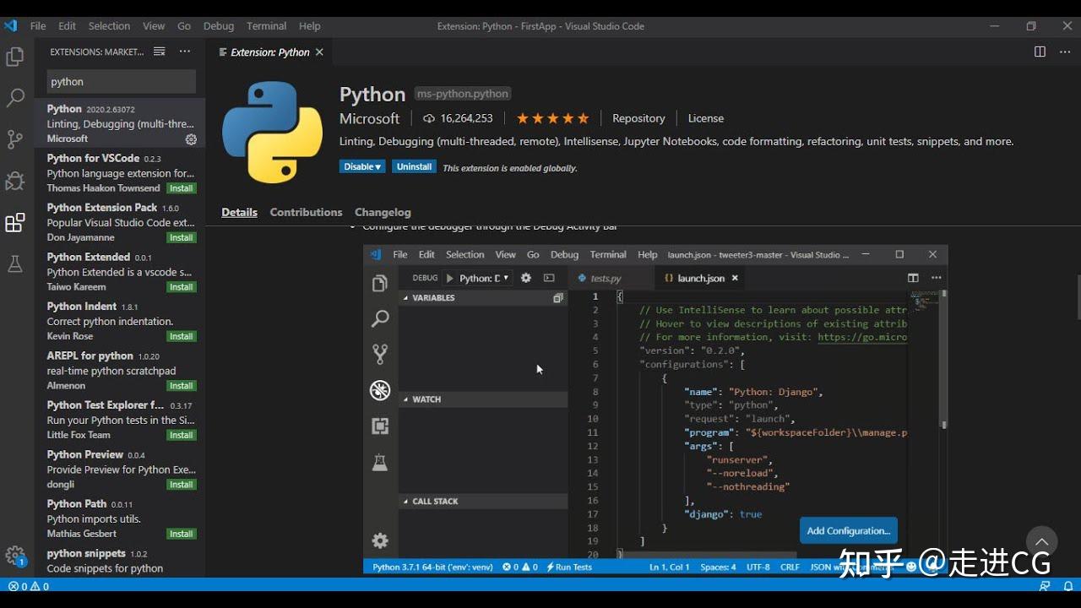Open More Actions menu of the Extensions panel
The image size is (1081, 608).
(x=185, y=52)
